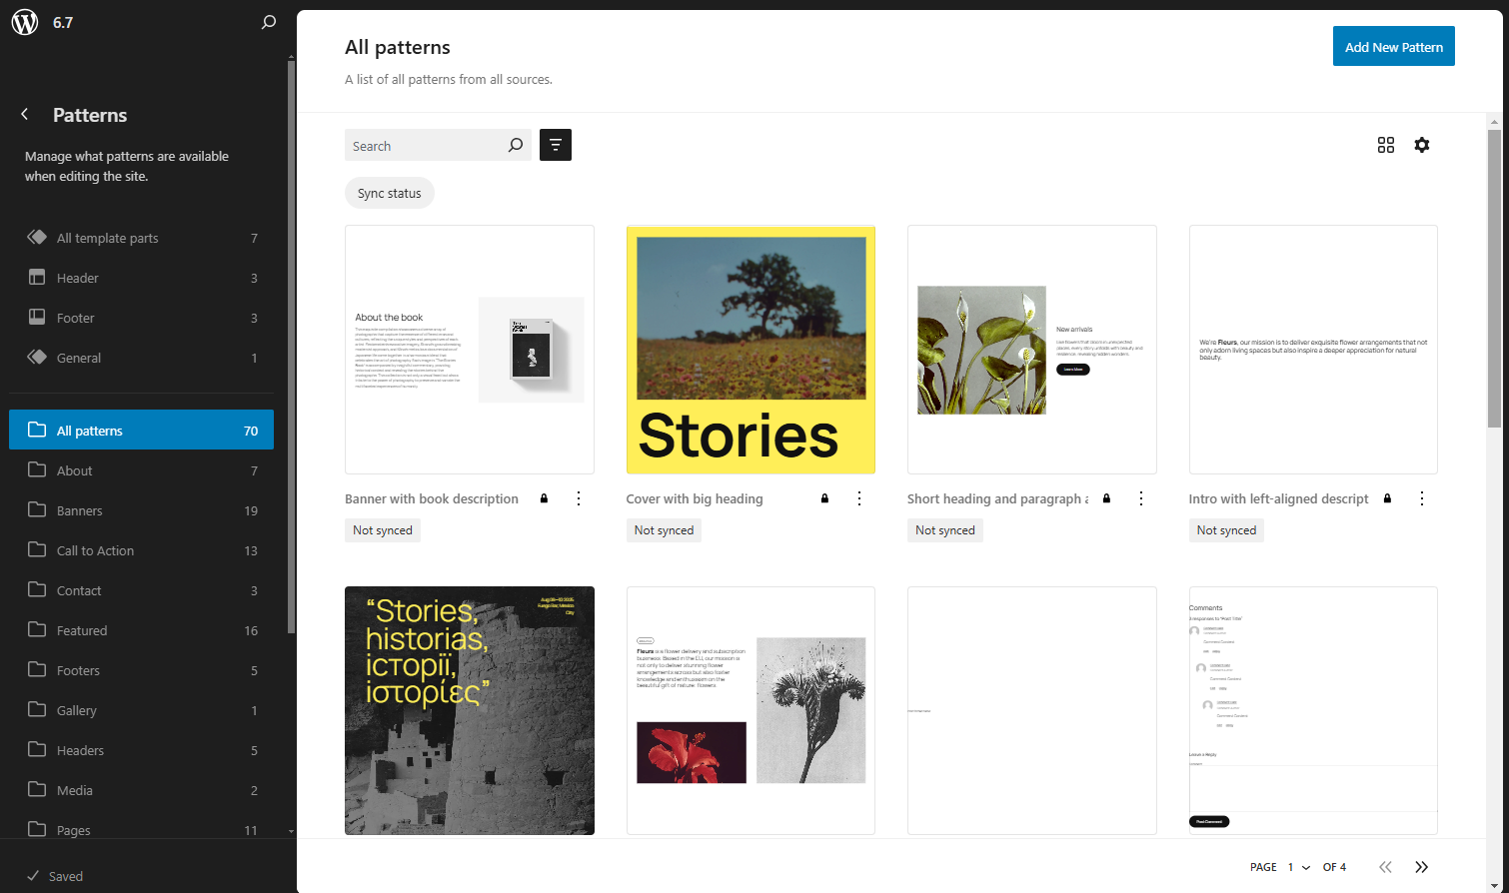
Task: Open the Sync status filter dropdown
Action: (389, 193)
